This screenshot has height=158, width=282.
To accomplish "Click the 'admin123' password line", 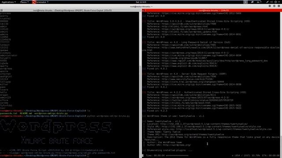I will coord(5,97).
